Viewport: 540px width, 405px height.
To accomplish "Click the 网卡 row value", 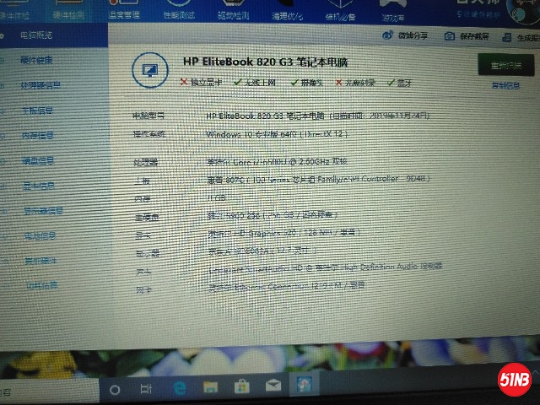I will click(x=287, y=286).
